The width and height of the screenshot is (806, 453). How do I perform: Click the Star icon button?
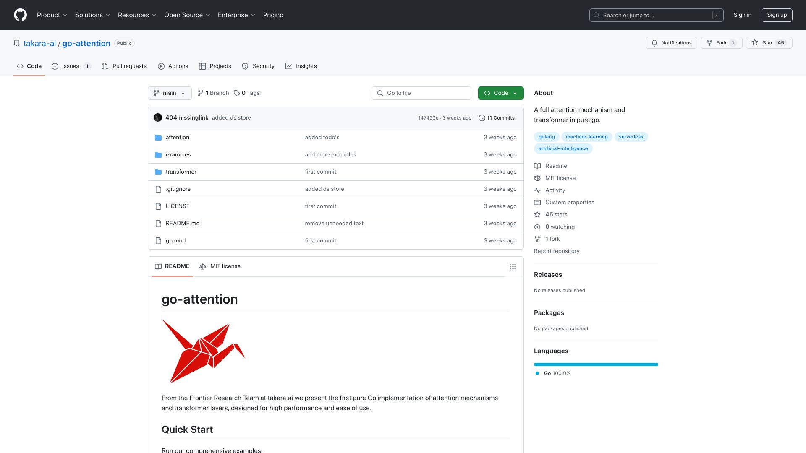point(755,43)
